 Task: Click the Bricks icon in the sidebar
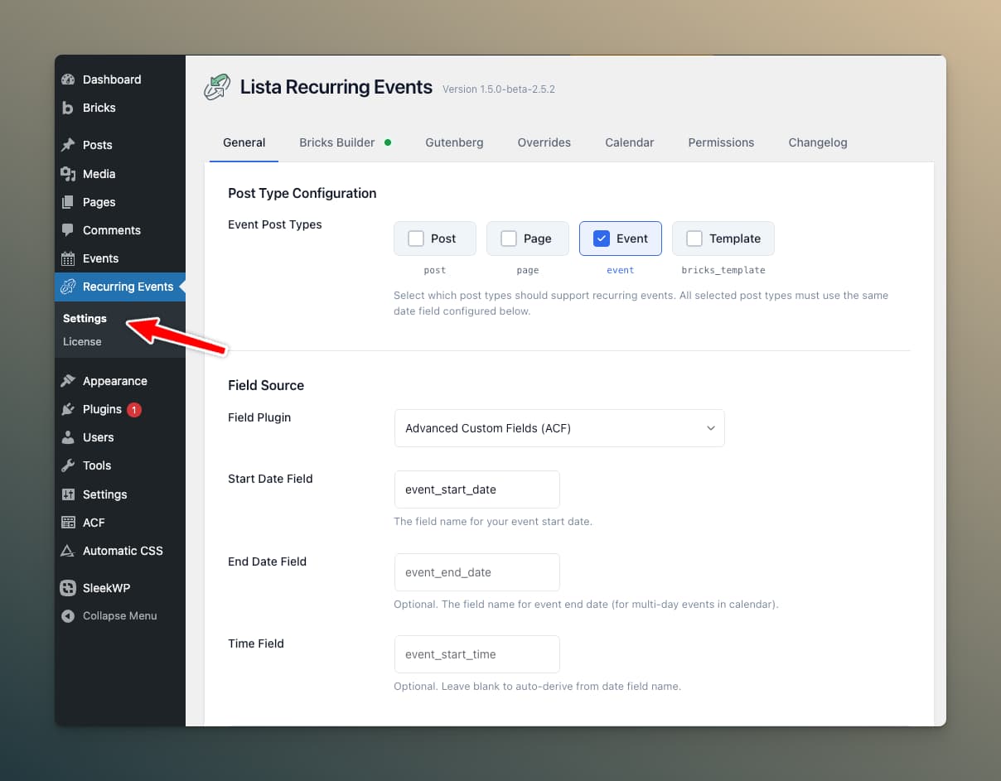tap(69, 108)
